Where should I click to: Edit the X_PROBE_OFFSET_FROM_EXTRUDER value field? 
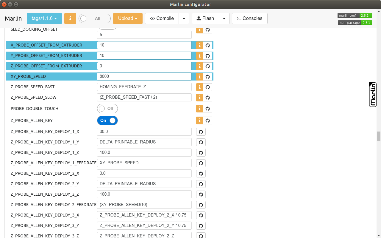144,45
